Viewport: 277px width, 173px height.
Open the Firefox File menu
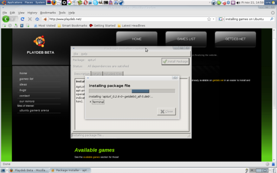5,13
